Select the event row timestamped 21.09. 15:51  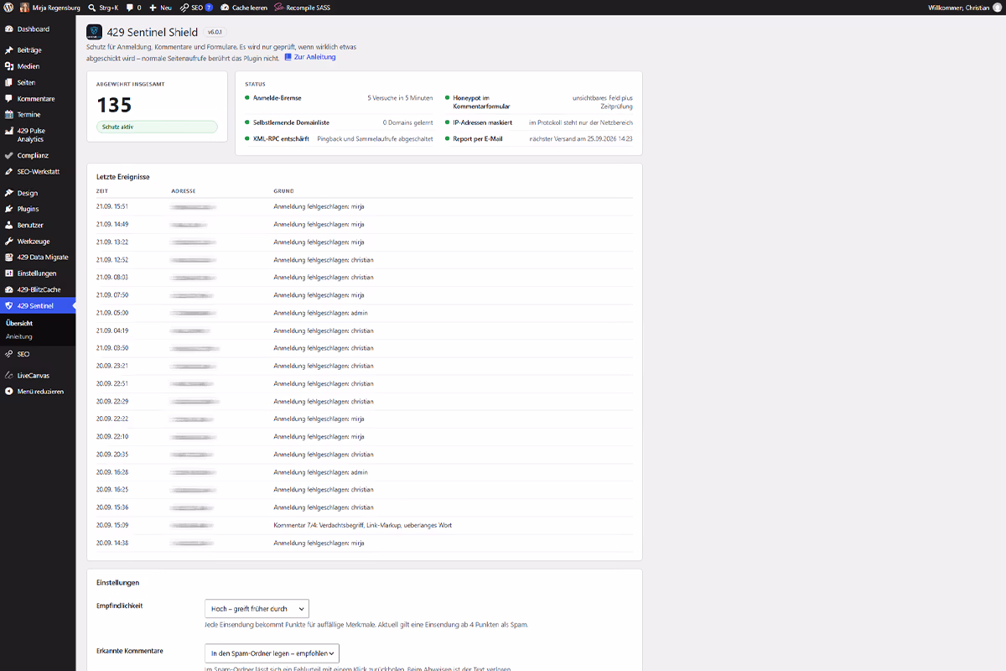[x=365, y=206]
